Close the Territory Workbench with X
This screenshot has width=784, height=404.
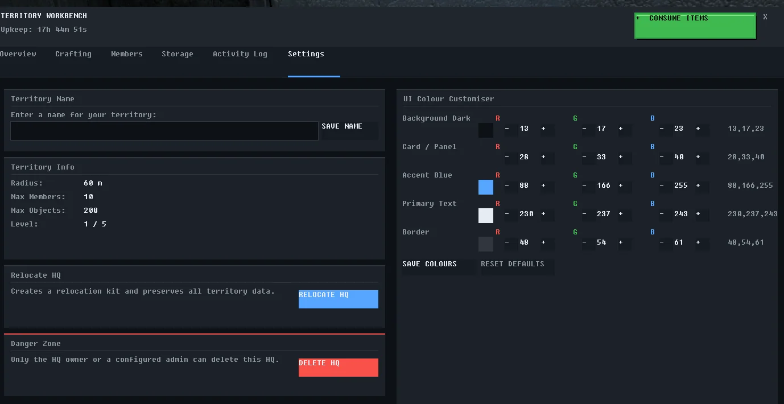(x=765, y=17)
